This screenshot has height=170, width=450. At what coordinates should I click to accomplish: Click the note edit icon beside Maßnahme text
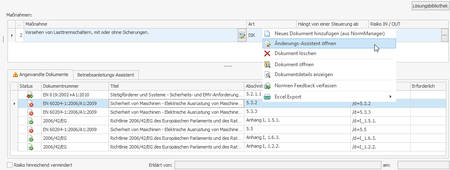(x=241, y=36)
